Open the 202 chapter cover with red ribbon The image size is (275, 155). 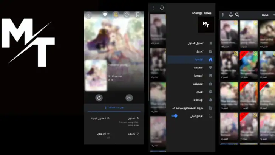click(249, 65)
